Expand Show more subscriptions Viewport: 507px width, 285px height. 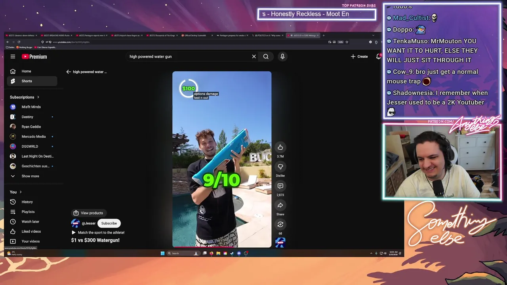pyautogui.click(x=32, y=176)
